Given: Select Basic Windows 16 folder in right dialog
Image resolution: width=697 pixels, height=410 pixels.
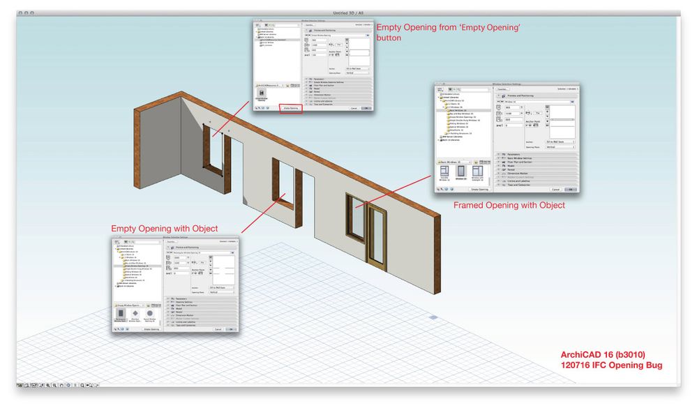Looking at the screenshot, I should (x=458, y=111).
